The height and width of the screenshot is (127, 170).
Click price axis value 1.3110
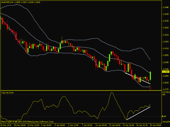coord(166,48)
